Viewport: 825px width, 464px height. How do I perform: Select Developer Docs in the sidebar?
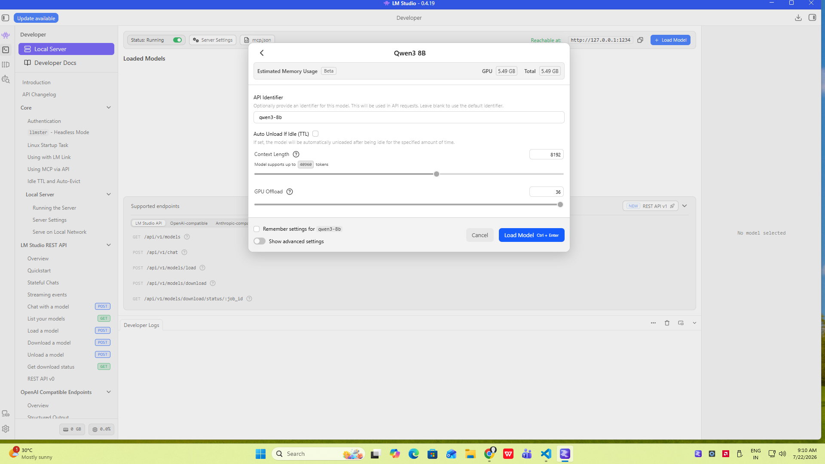pos(66,63)
